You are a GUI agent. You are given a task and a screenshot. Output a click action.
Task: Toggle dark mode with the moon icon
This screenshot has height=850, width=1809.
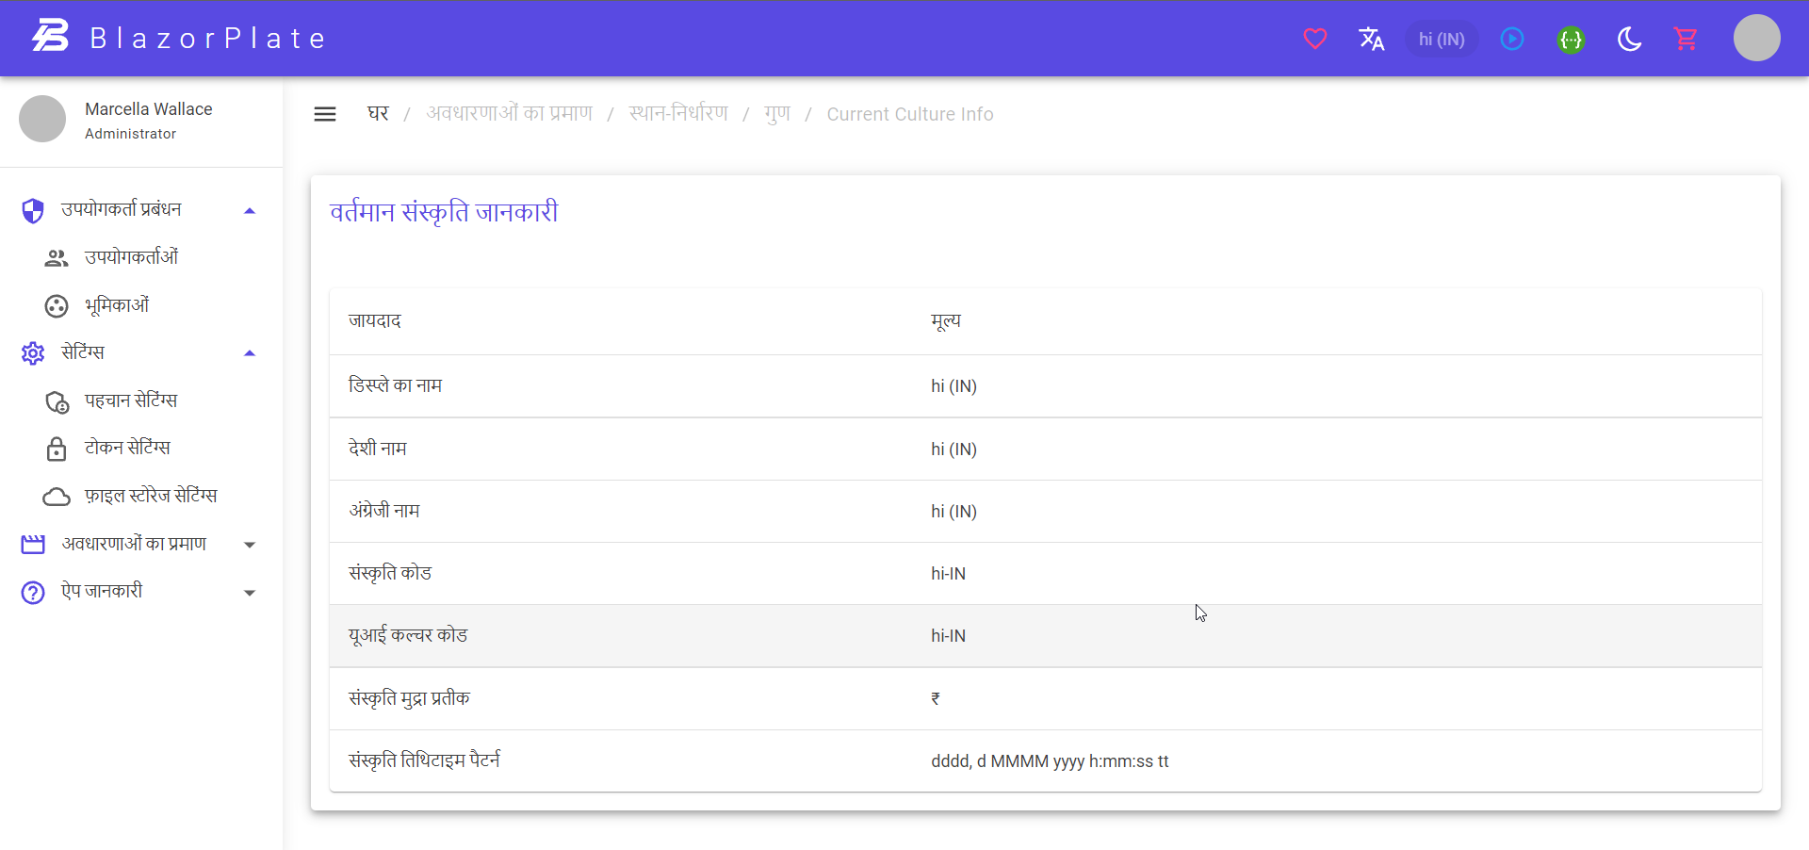[1630, 39]
